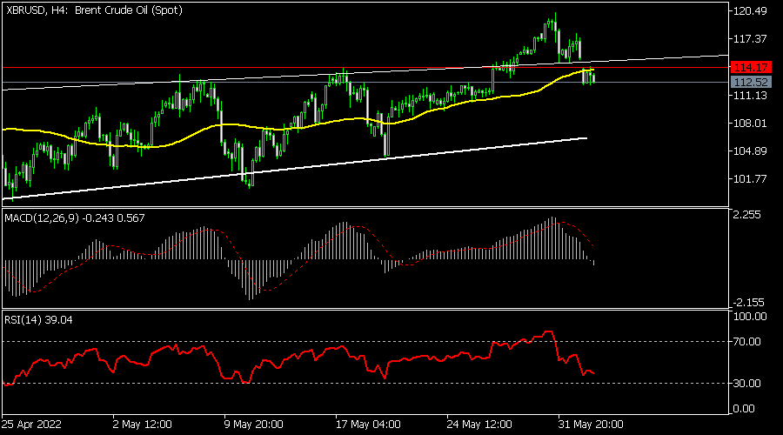Select the 31 May 20:00 date label
This screenshot has height=435, width=783.
point(591,425)
